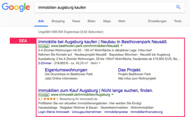
Task: Open the Tools menu
Action: point(178,21)
